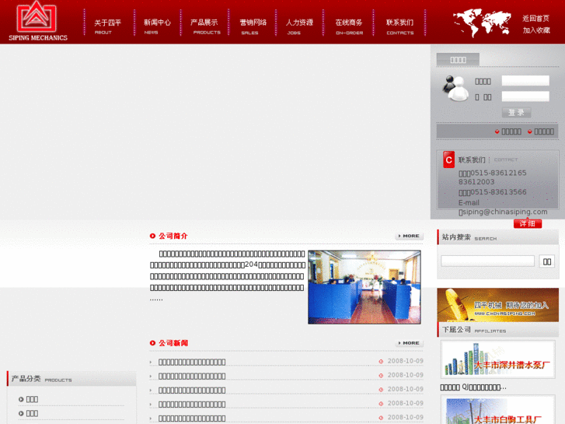Image resolution: width=565 pixels, height=424 pixels.
Task: Click the search submit button
Action: coord(547,261)
